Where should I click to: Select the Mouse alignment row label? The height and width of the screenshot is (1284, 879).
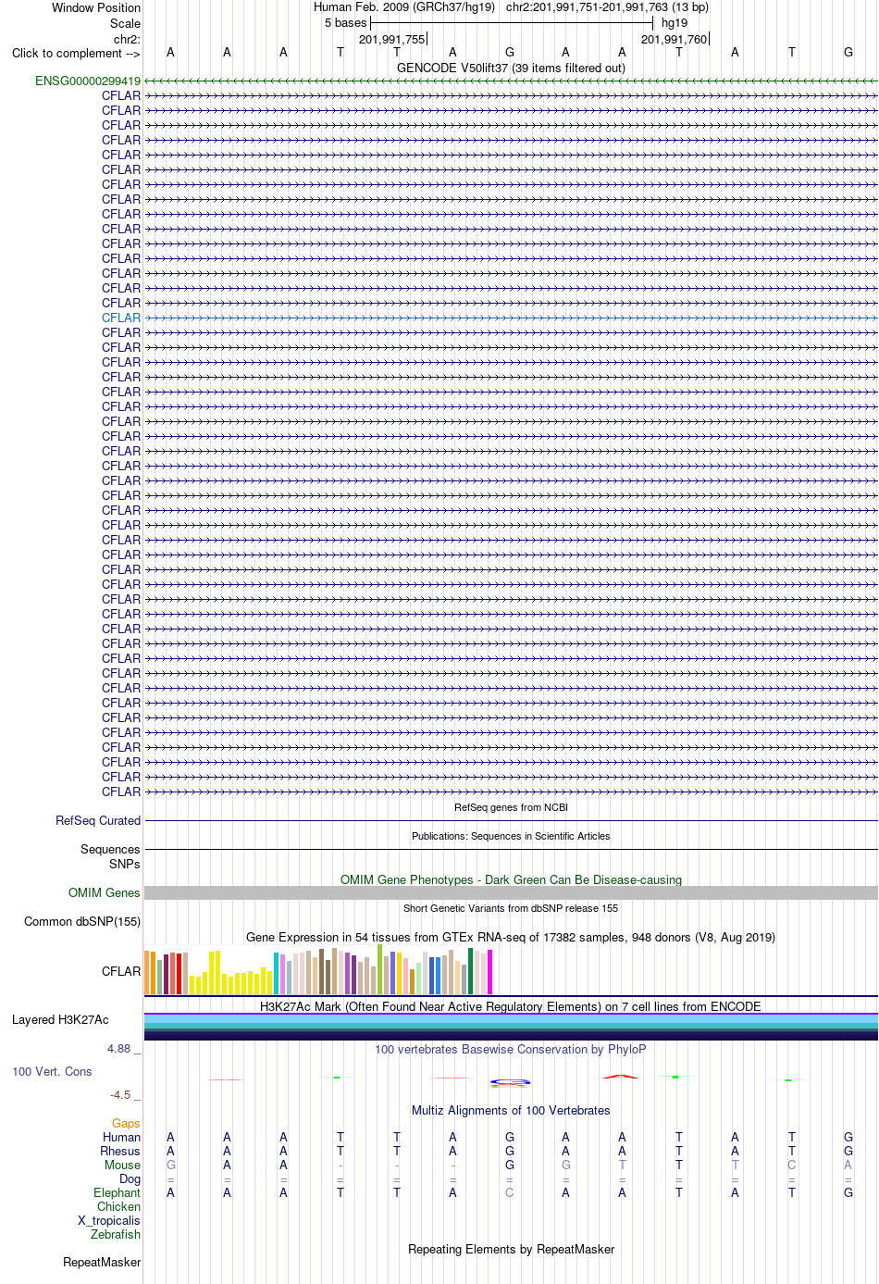(122, 1165)
